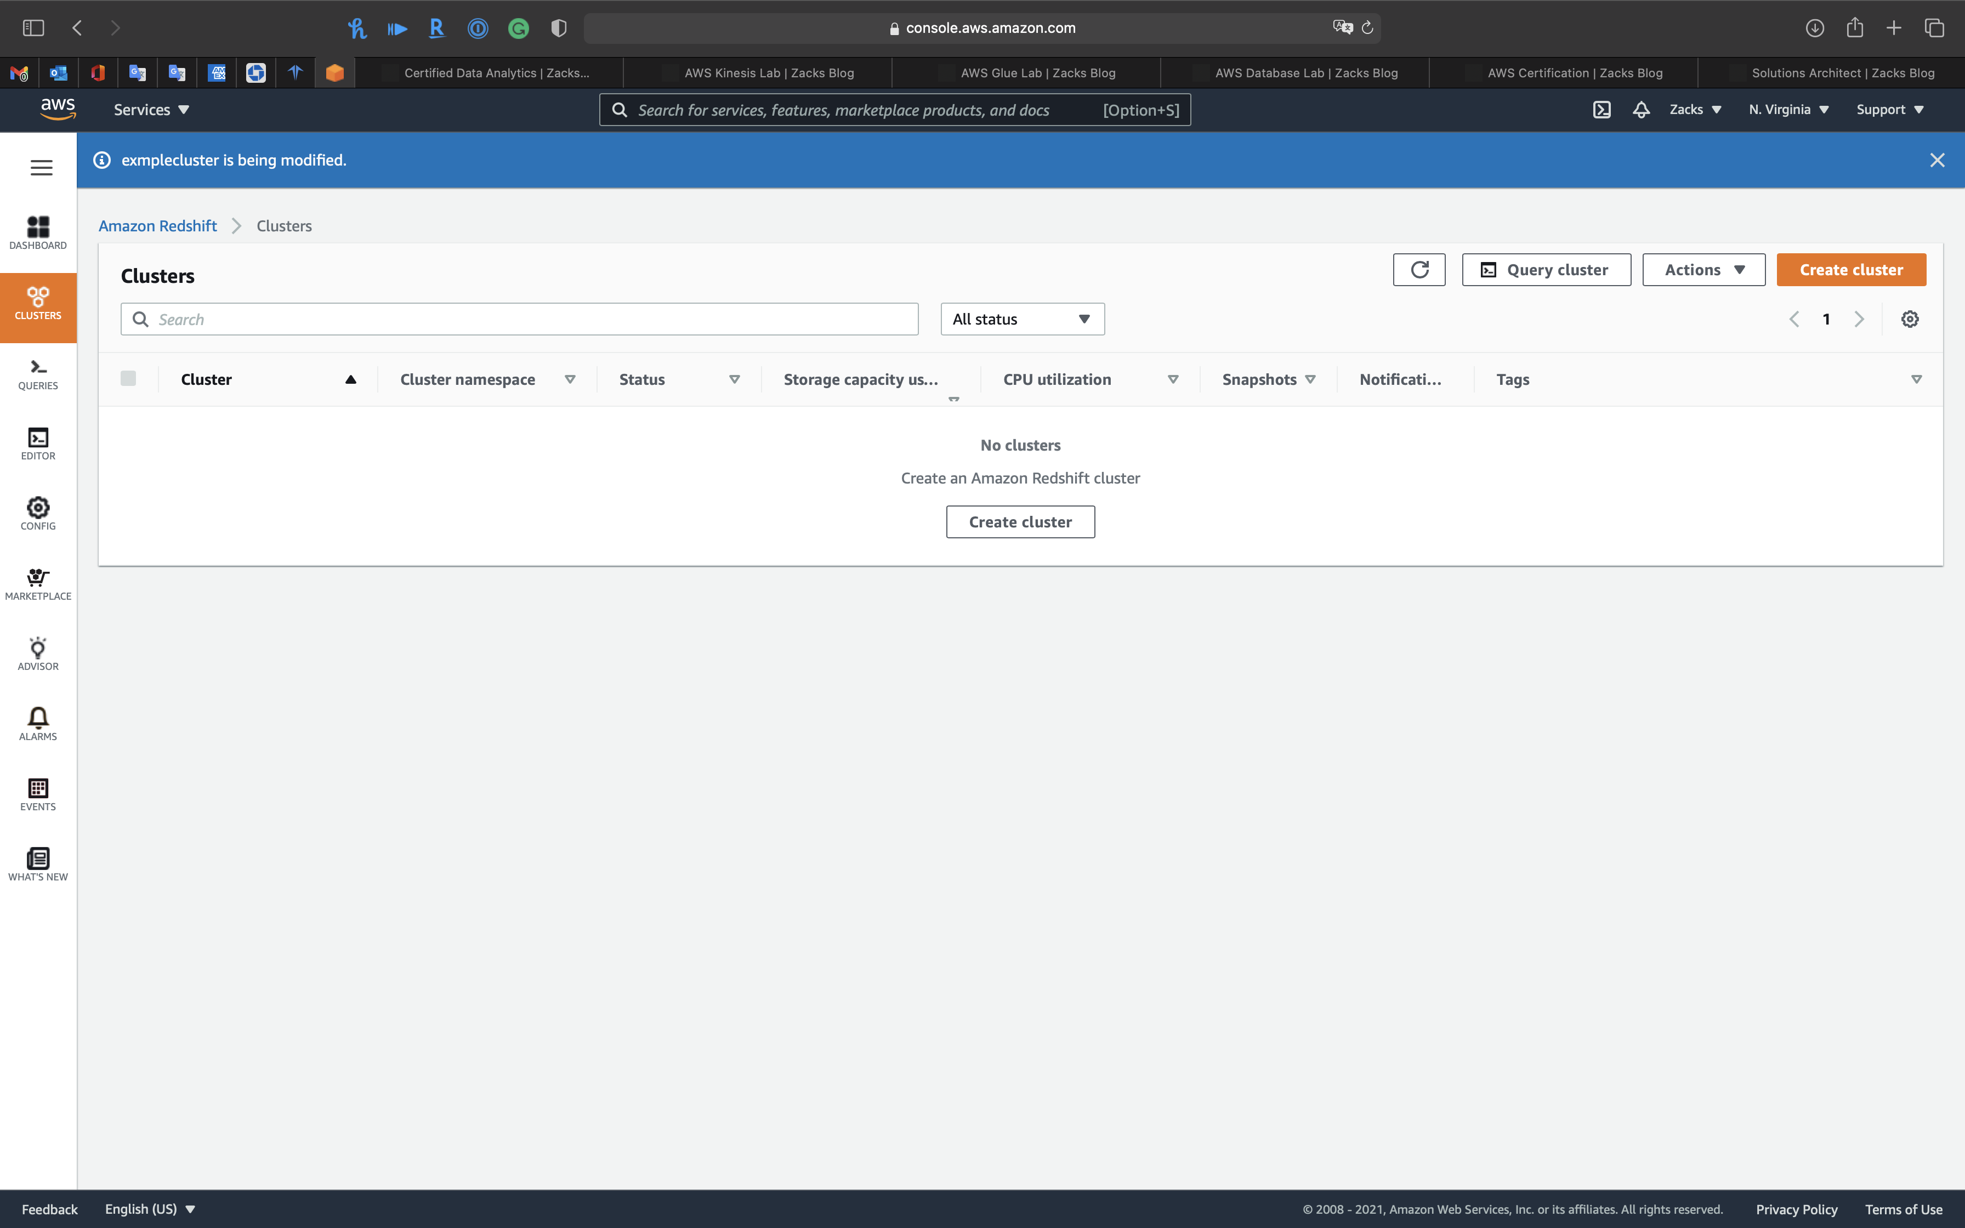Click the clusters Search input field
Screen dimensions: 1965x1228
(520, 319)
